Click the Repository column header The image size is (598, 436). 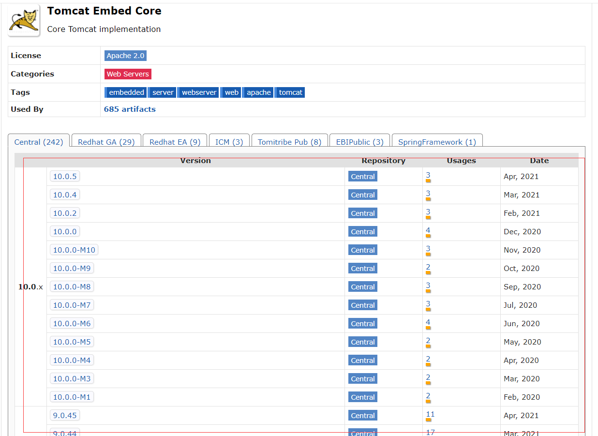tap(384, 161)
